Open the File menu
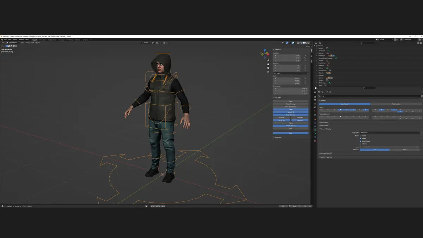This screenshot has width=423, height=238. (x=5, y=39)
